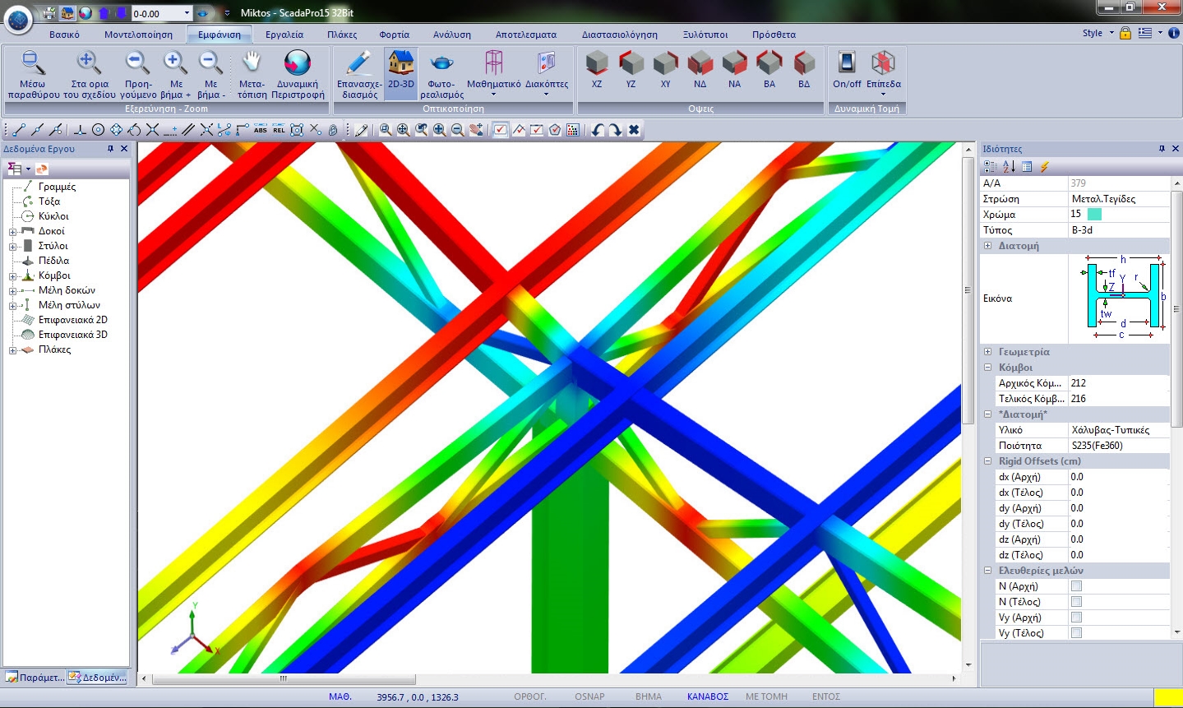Expand the Κόμβοι tree node

click(x=13, y=276)
